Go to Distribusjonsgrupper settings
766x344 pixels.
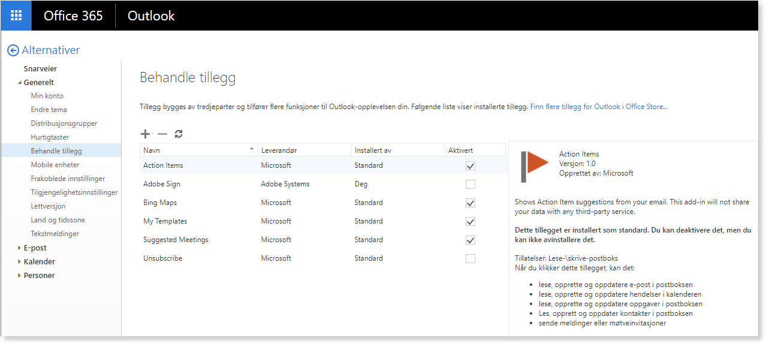(x=64, y=123)
